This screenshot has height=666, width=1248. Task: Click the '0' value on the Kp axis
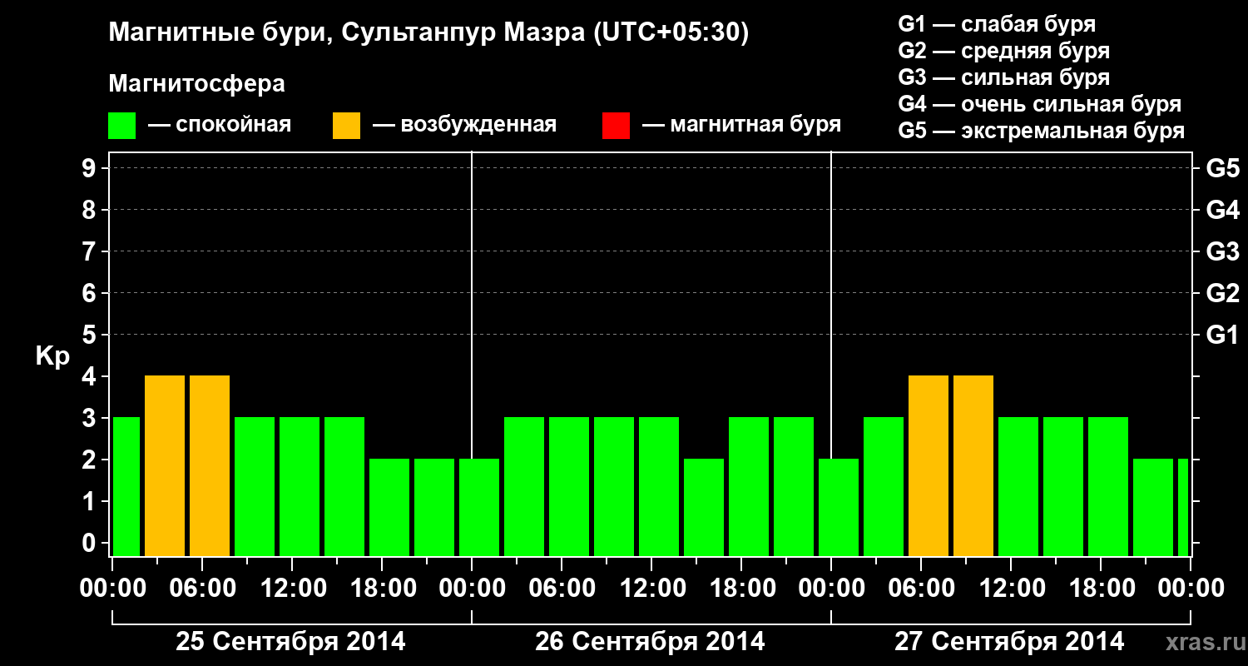coord(90,544)
